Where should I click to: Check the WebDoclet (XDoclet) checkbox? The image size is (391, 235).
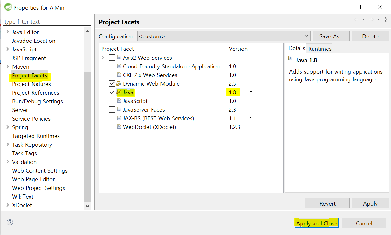point(112,127)
